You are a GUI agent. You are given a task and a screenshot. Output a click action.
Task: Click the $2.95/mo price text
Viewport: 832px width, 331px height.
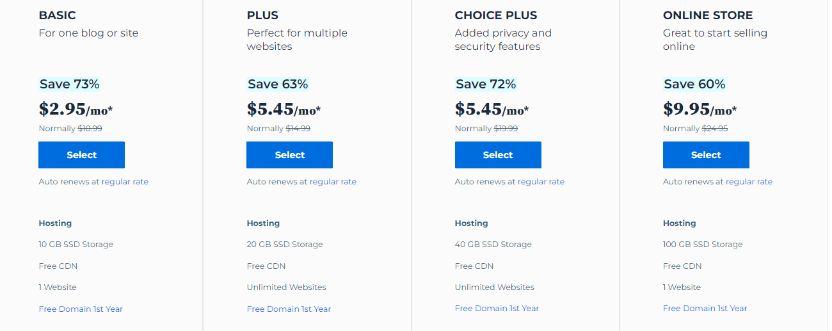(x=76, y=109)
